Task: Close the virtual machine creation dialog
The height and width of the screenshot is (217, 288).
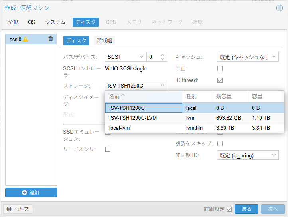Action: [280, 8]
